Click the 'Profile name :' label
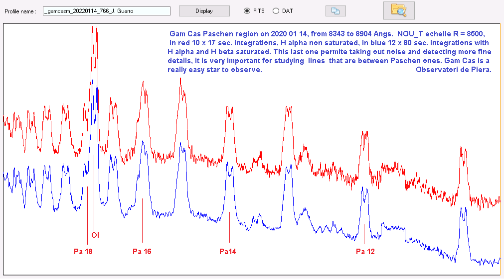The image size is (504, 279). point(20,11)
